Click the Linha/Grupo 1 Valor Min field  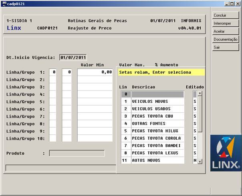point(95,72)
